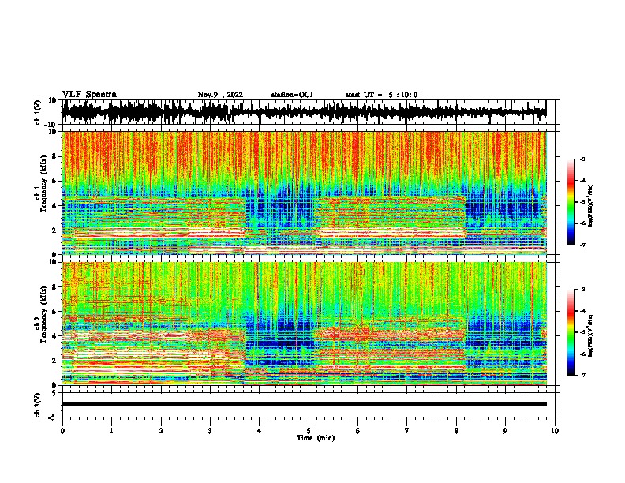Click the time axis tick label '0'
Viewport: 625px width, 483px height.
coord(62,431)
